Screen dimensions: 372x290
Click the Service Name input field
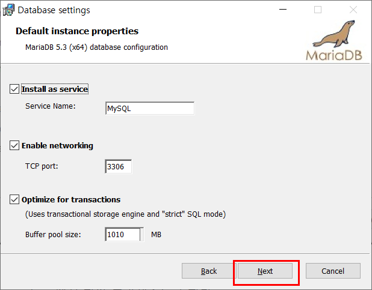point(150,109)
